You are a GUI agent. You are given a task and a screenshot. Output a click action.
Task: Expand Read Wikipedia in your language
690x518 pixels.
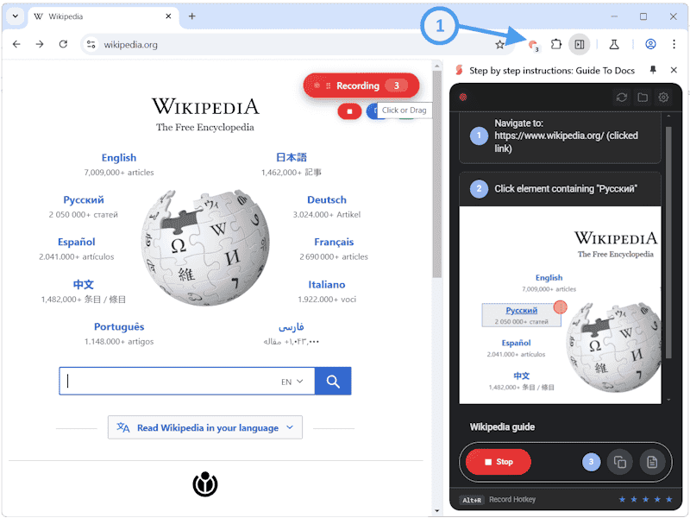click(205, 427)
